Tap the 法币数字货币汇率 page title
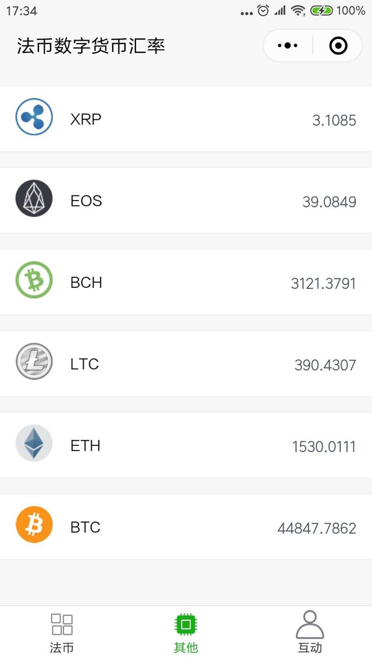 click(x=91, y=46)
